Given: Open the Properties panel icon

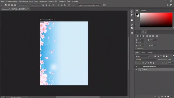Looking at the screenshot, I should coord(132,20).
